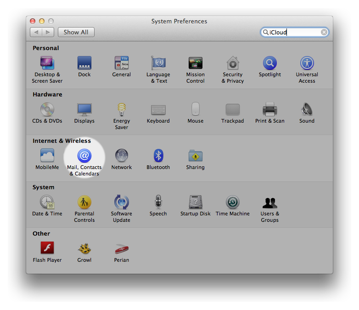Clear the iCloud search text

pos(324,32)
